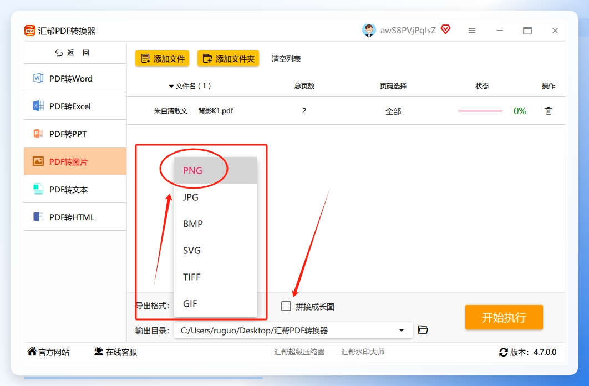Click the 添加文件夹 button

pos(229,59)
